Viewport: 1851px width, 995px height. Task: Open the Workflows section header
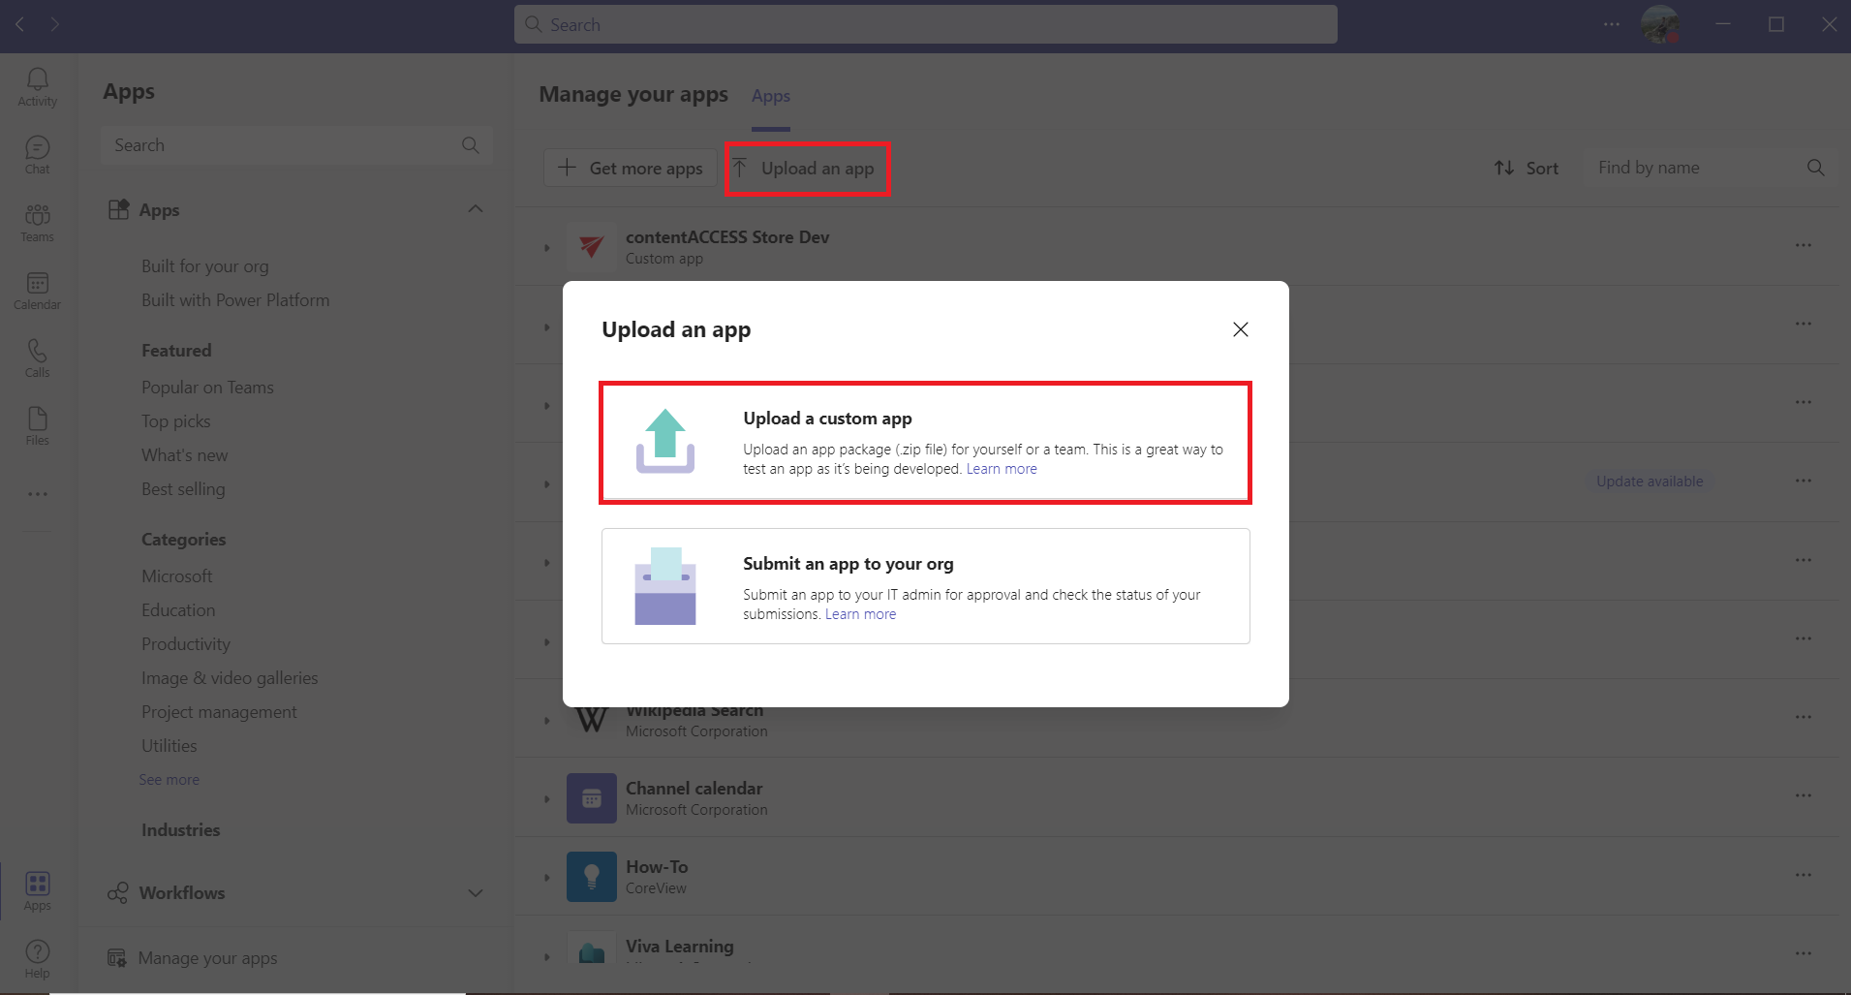coord(296,892)
